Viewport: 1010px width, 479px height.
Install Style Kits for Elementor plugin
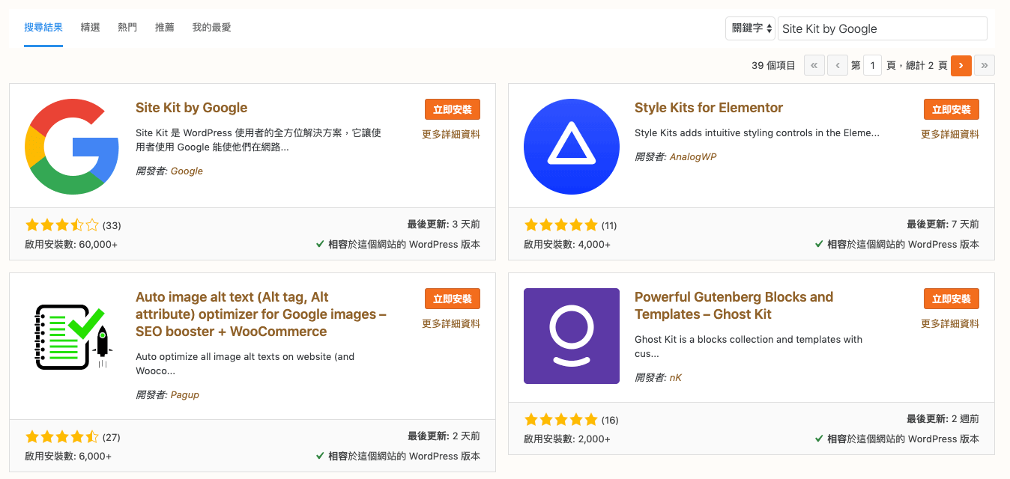[x=952, y=109]
